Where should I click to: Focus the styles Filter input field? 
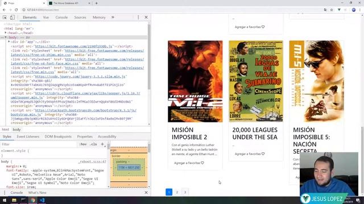tap(38, 144)
